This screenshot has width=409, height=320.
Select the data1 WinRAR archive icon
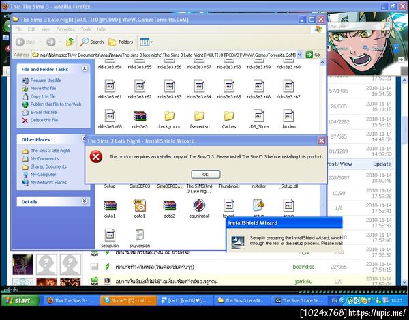click(110, 205)
